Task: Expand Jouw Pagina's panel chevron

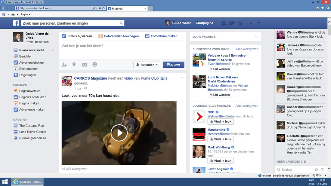Action: [256, 37]
